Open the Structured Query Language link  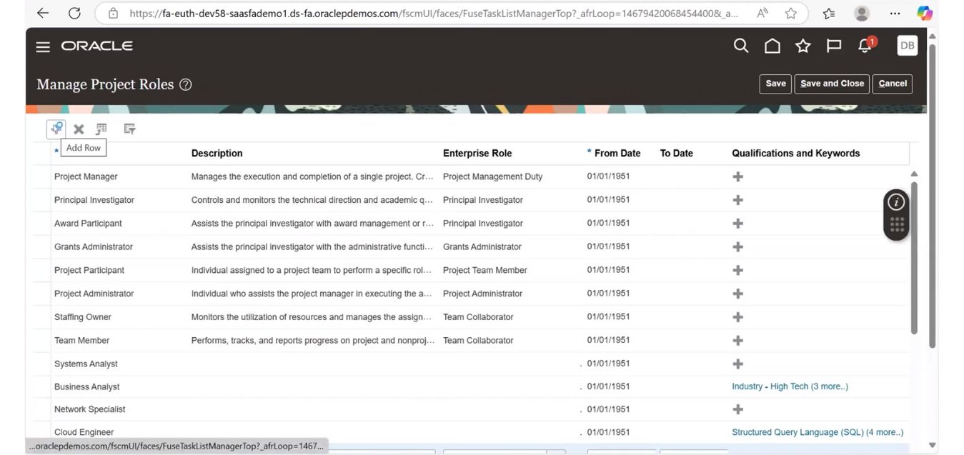click(x=817, y=431)
